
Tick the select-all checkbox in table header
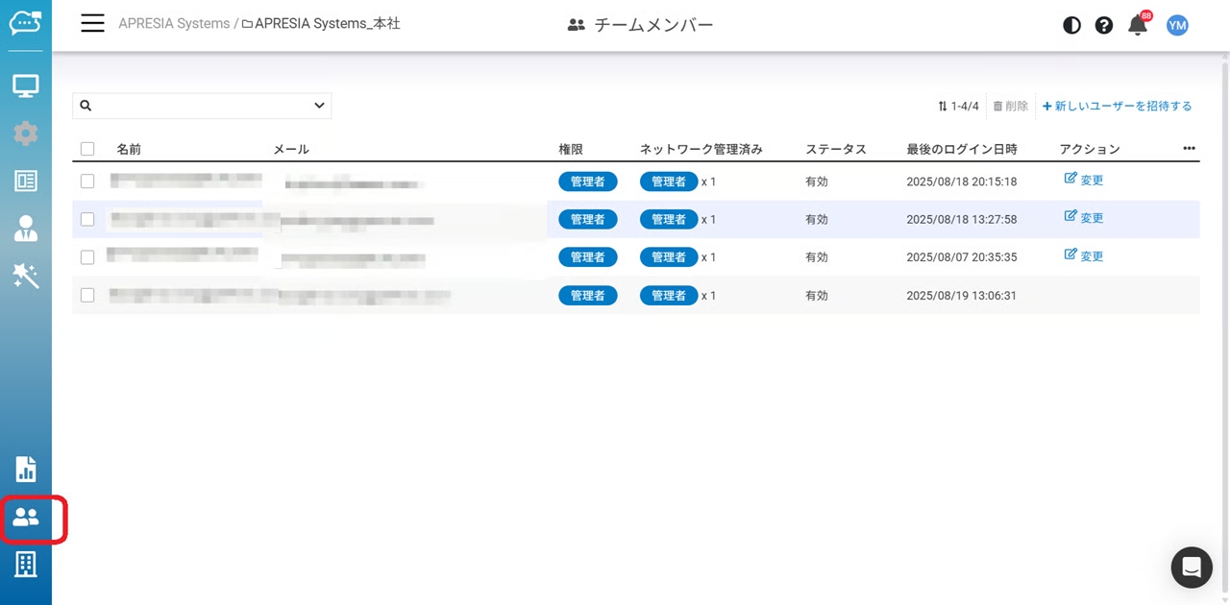tap(87, 149)
